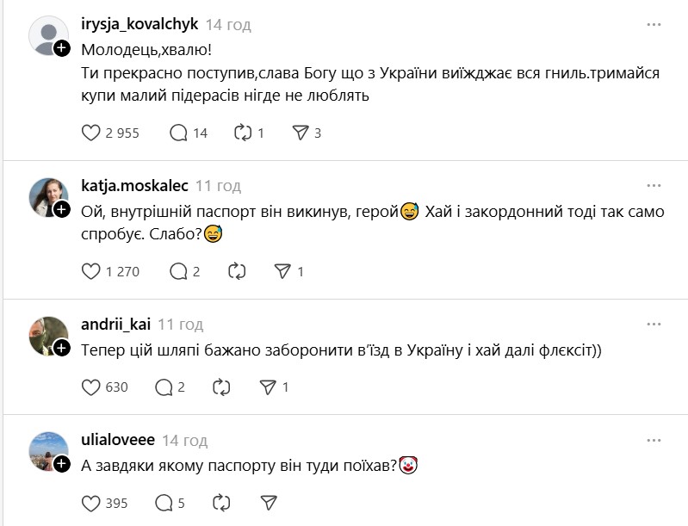Share ulialoveee's comment via send icon
The height and width of the screenshot is (526, 688).
pos(267,503)
